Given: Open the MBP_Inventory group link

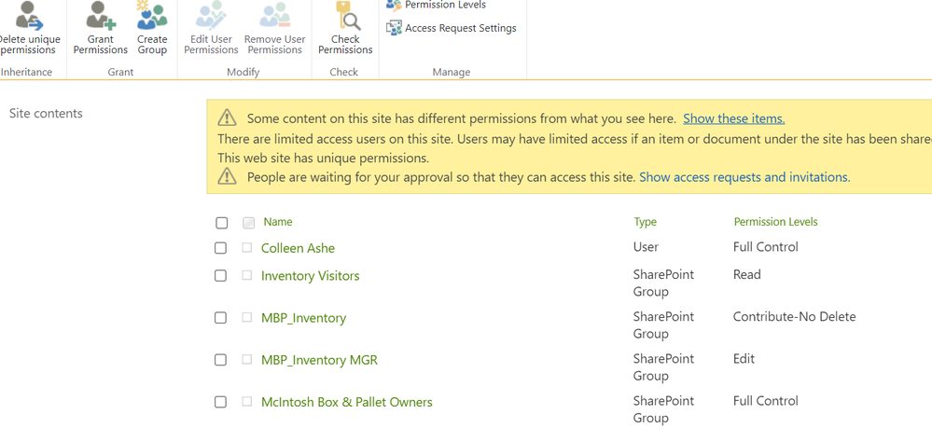Looking at the screenshot, I should pyautogui.click(x=303, y=318).
